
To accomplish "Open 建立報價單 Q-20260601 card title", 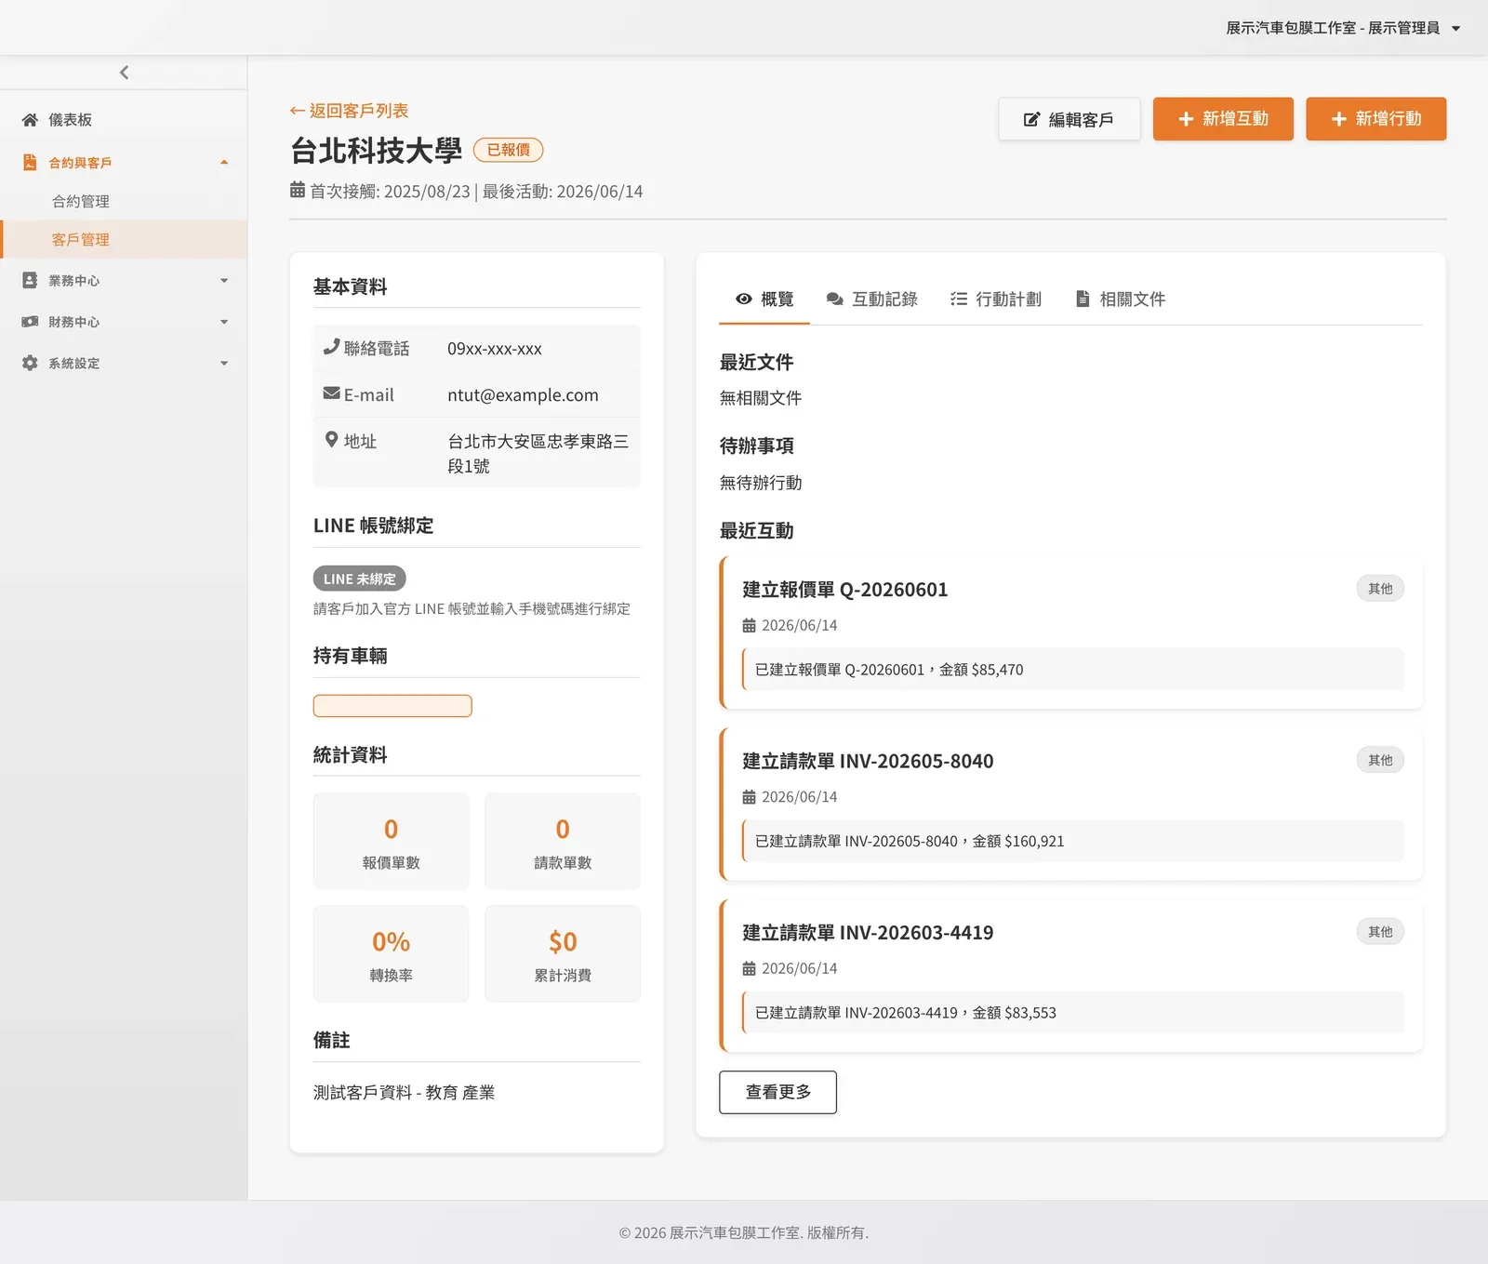I will [x=844, y=590].
